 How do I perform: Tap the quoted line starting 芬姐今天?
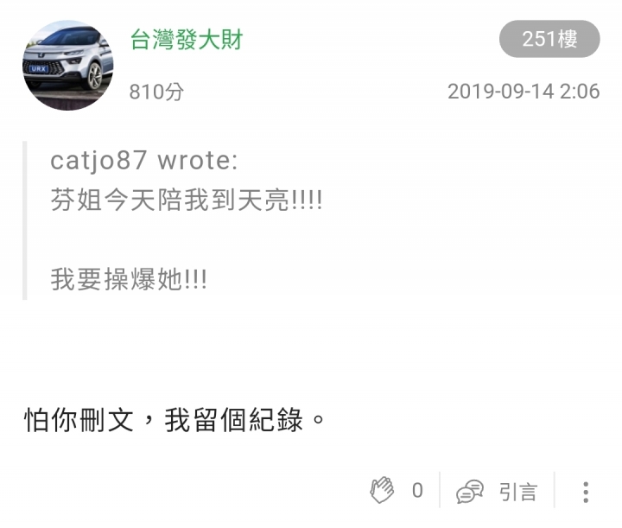tap(186, 200)
